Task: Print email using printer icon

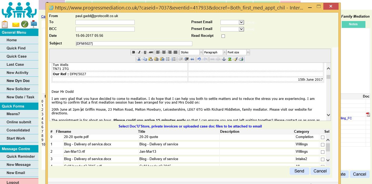Action: click(x=241, y=59)
